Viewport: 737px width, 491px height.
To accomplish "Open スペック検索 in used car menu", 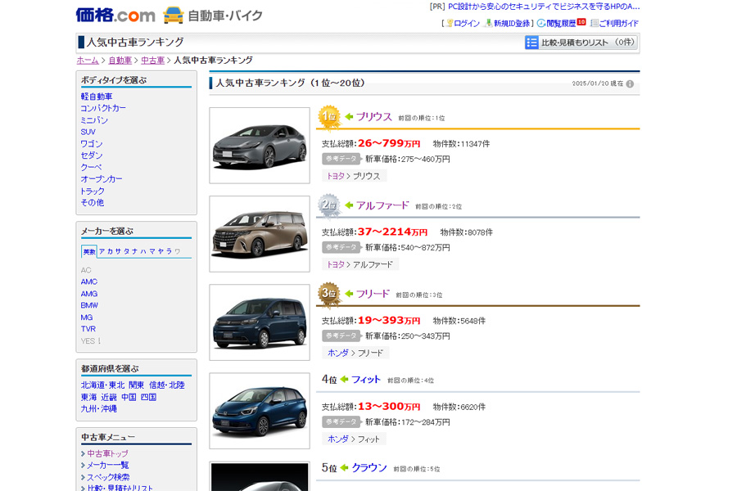I will click(x=108, y=477).
